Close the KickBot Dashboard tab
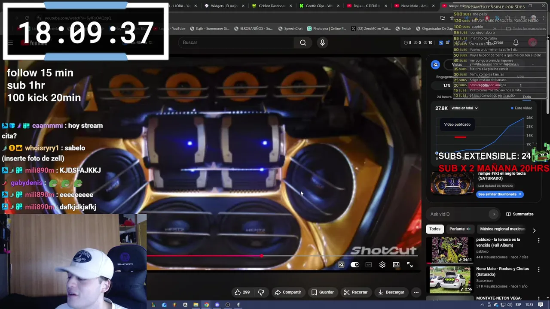The width and height of the screenshot is (550, 309). point(291,6)
